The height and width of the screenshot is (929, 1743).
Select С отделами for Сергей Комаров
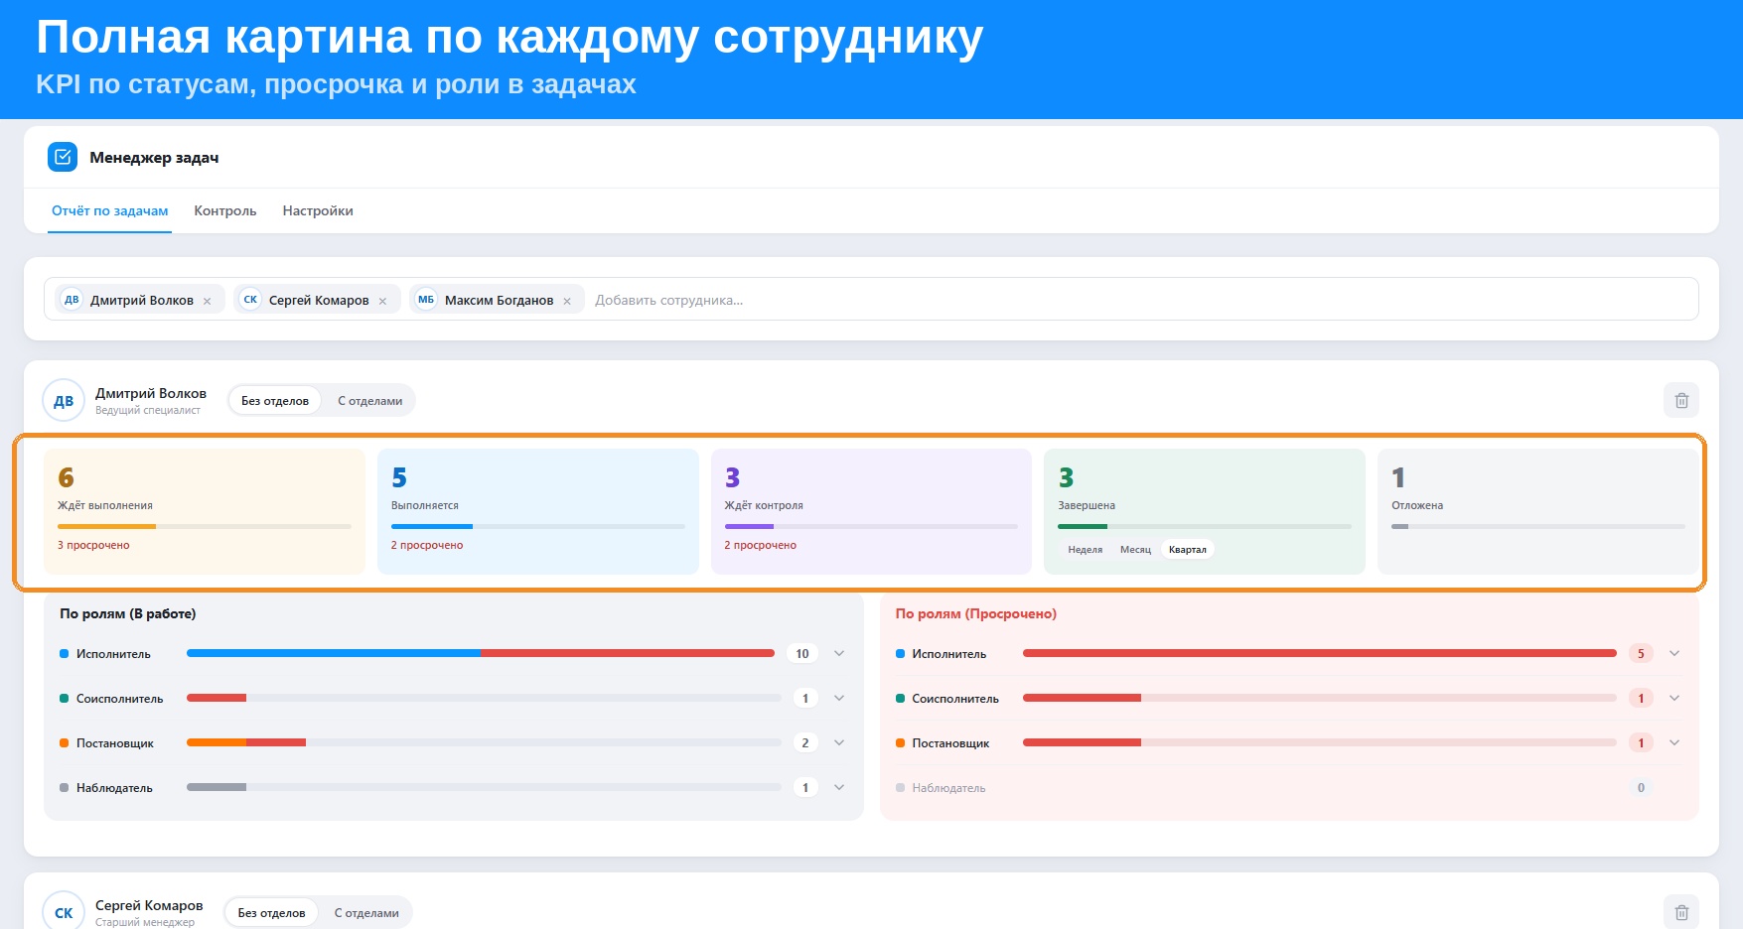coord(366,913)
